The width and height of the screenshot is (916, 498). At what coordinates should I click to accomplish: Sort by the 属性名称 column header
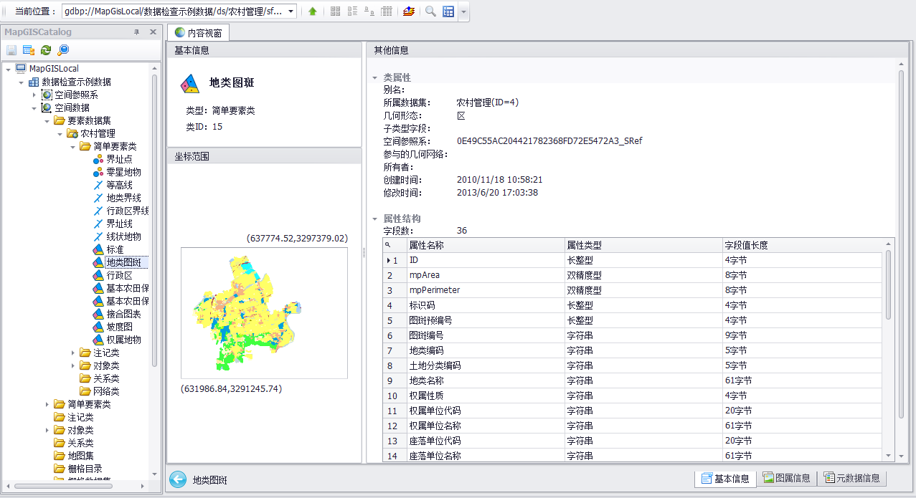tap(486, 245)
